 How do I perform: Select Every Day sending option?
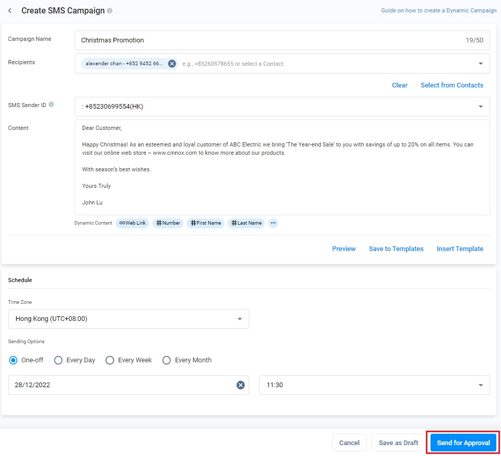(58, 360)
